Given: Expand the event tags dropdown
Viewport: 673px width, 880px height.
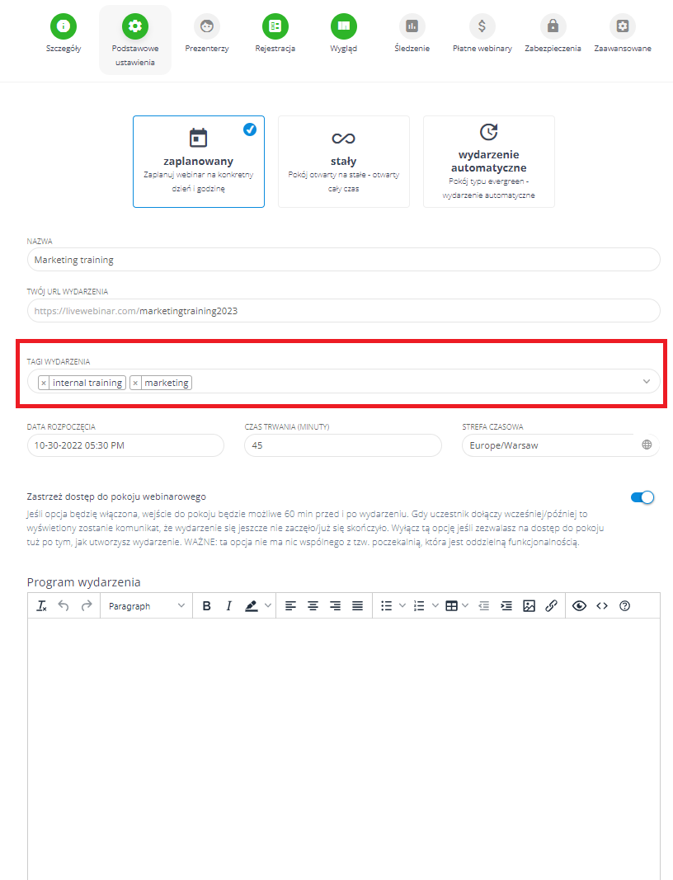Looking at the screenshot, I should (x=646, y=383).
